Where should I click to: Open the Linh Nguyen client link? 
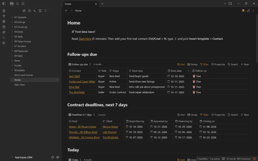[x=109, y=132]
